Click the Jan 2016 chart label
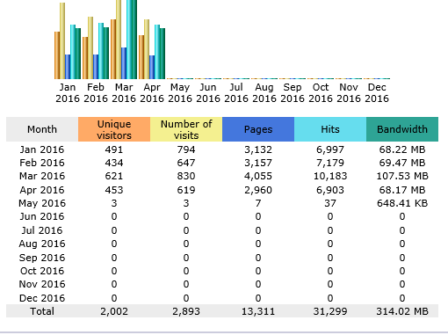 (68, 92)
